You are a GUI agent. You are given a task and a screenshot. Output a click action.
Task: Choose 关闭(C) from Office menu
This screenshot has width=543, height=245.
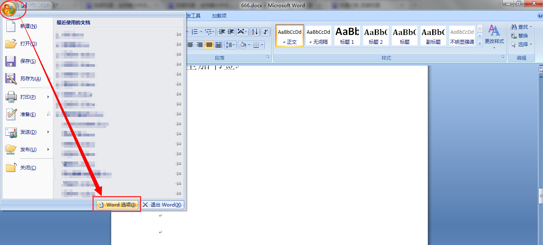(x=27, y=168)
